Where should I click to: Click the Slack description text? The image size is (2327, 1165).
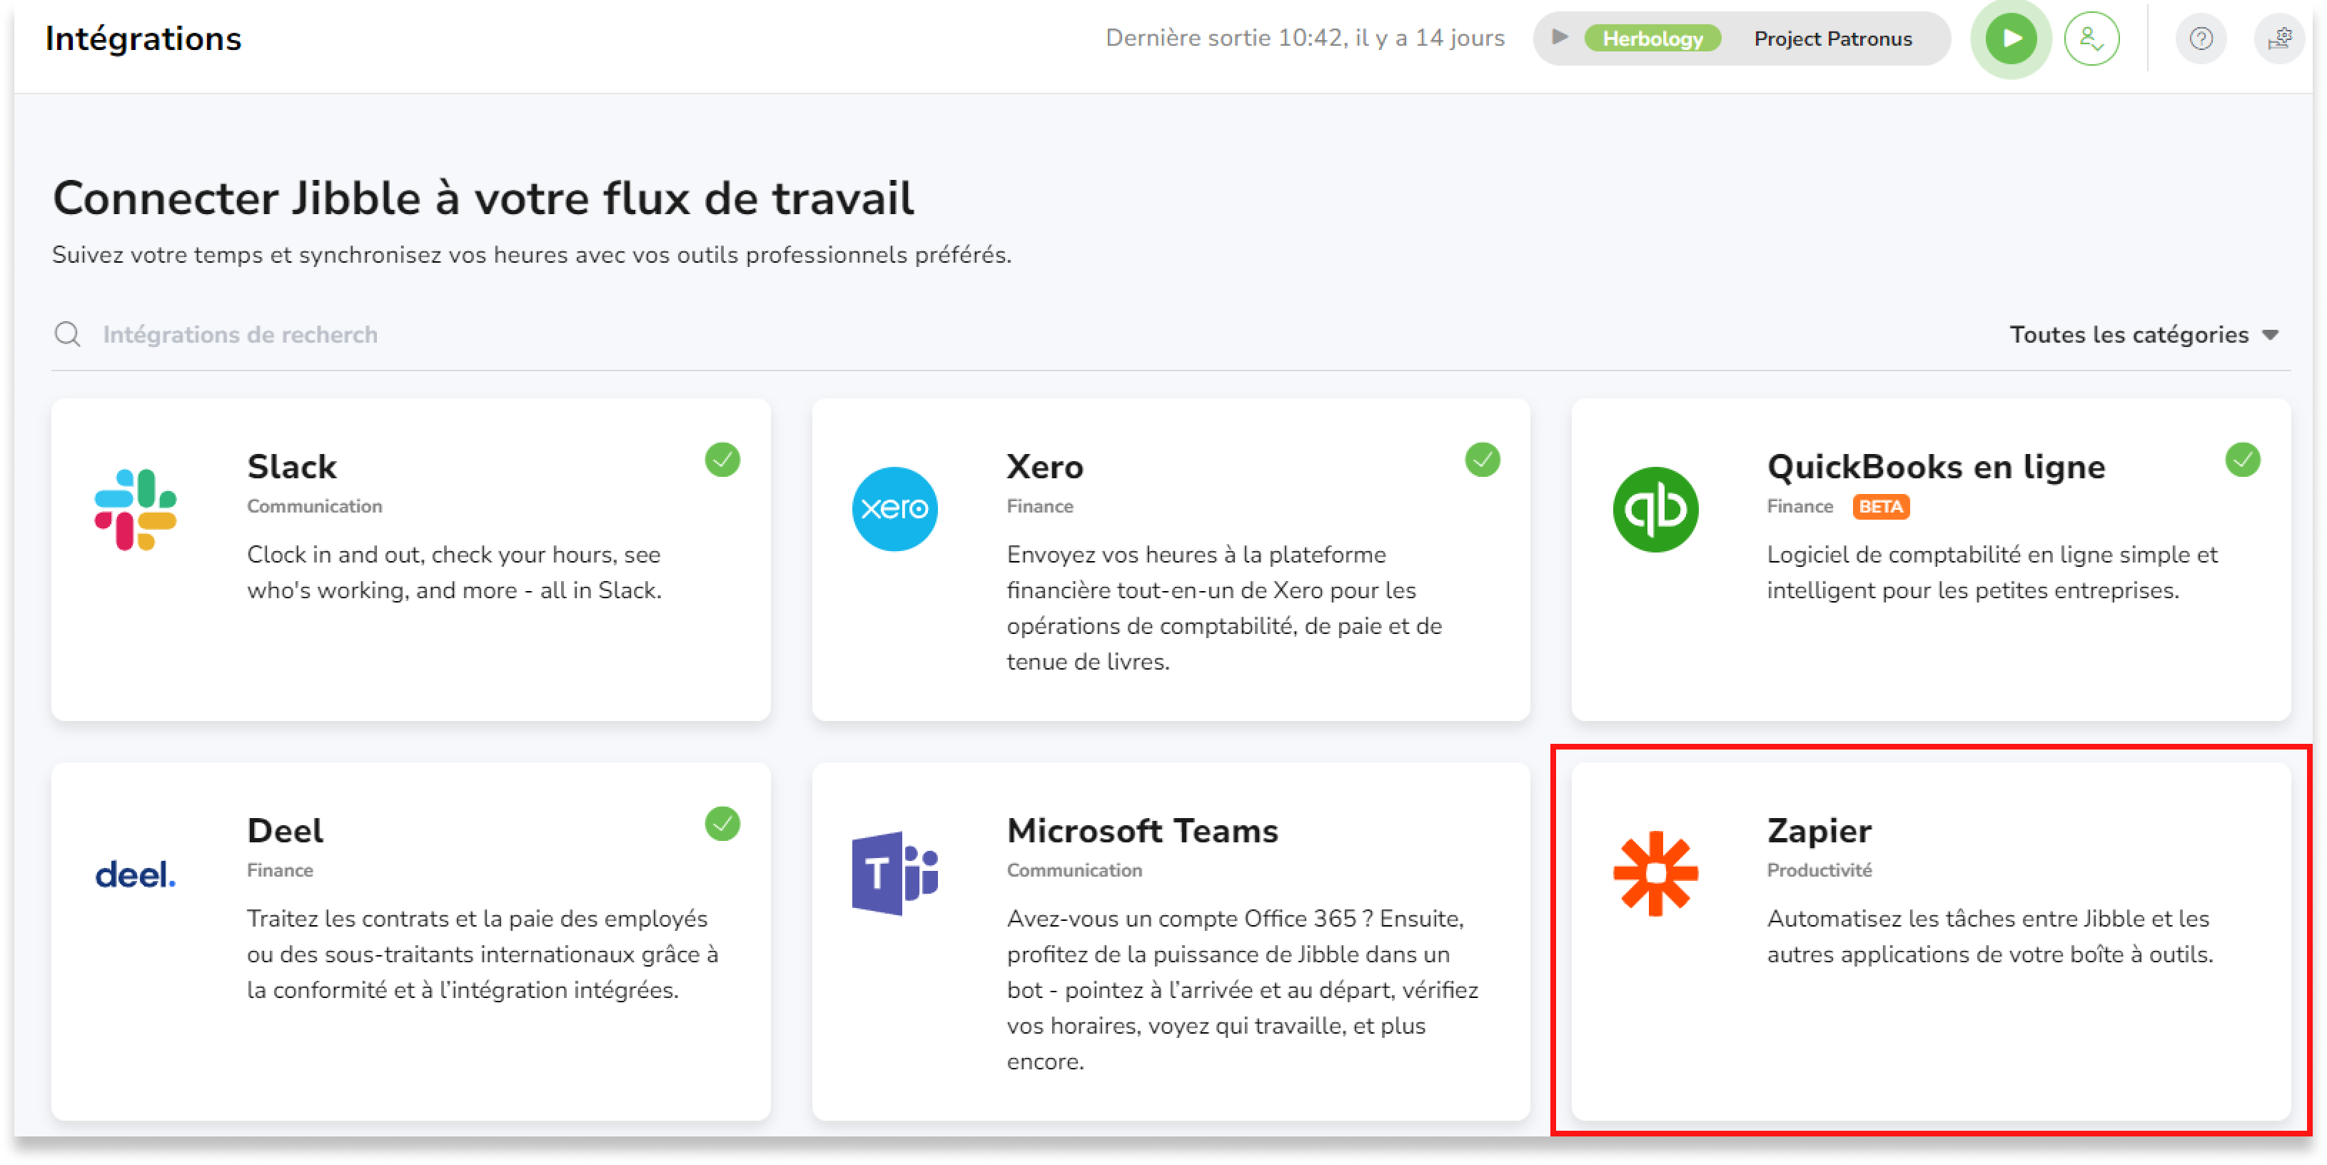click(455, 573)
